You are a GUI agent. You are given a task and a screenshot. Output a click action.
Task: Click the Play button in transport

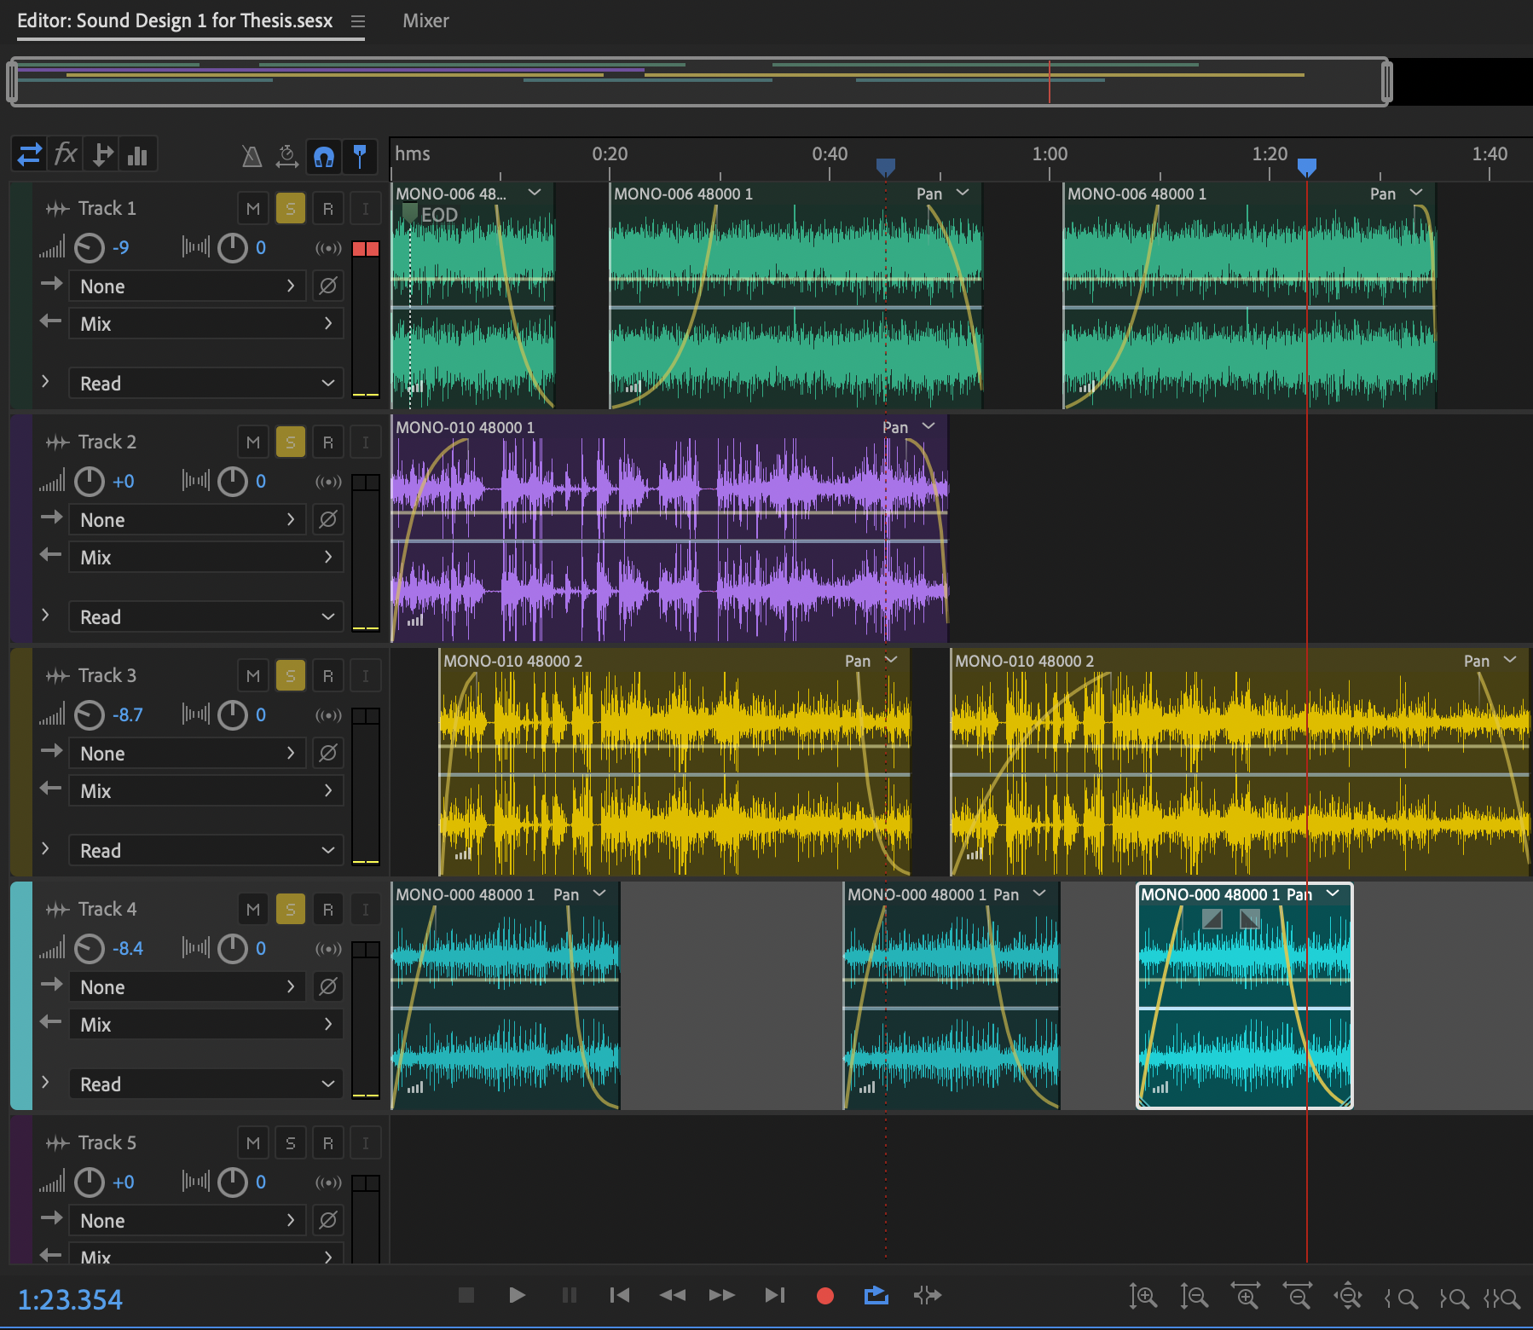517,1296
